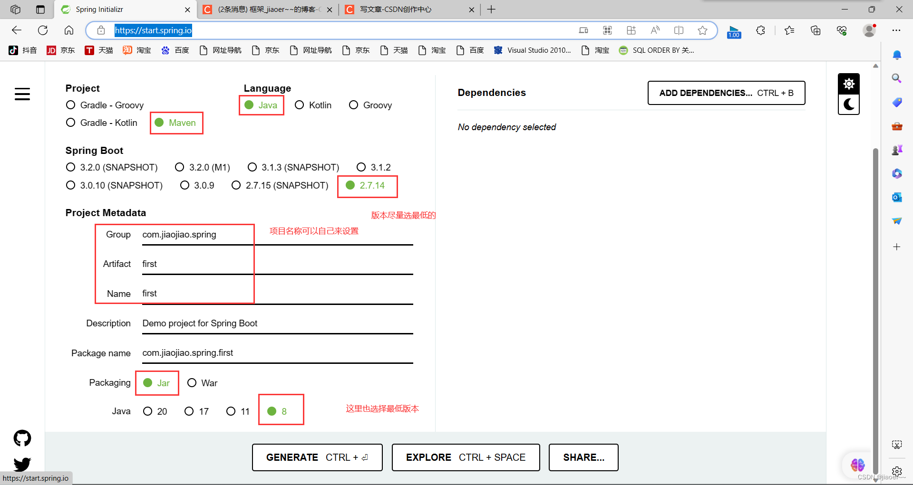Select Java version 17
This screenshot has width=913, height=485.
[x=197, y=411]
